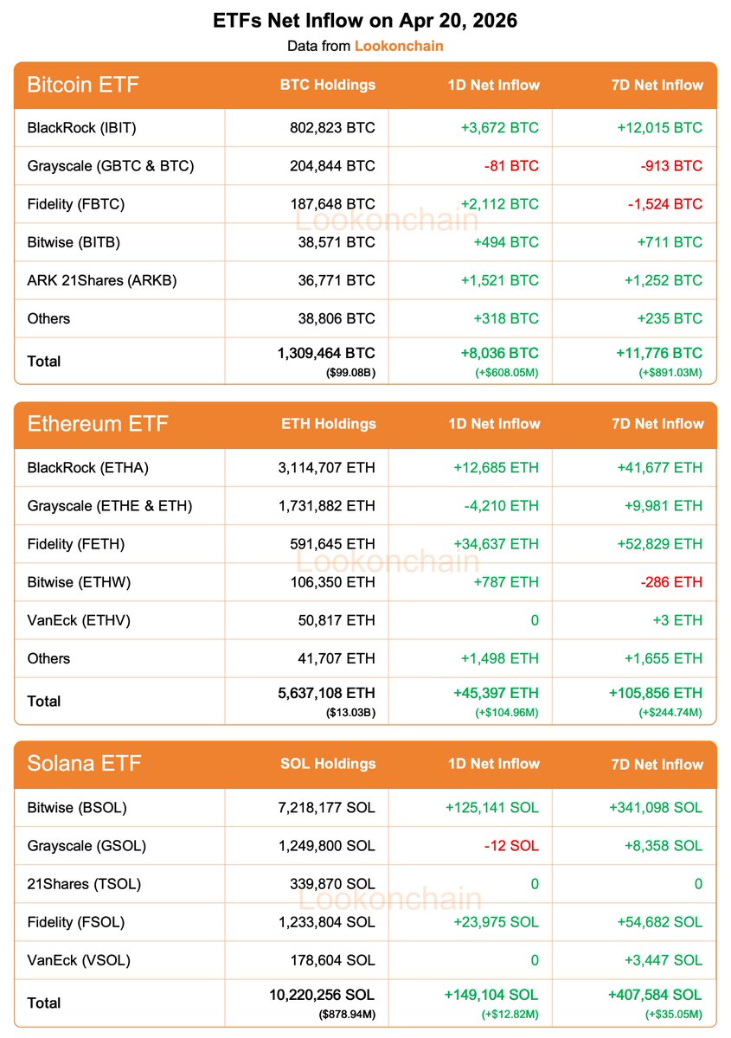This screenshot has width=731, height=1038.
Task: Select the Solana ETF section header
Action: (x=84, y=764)
